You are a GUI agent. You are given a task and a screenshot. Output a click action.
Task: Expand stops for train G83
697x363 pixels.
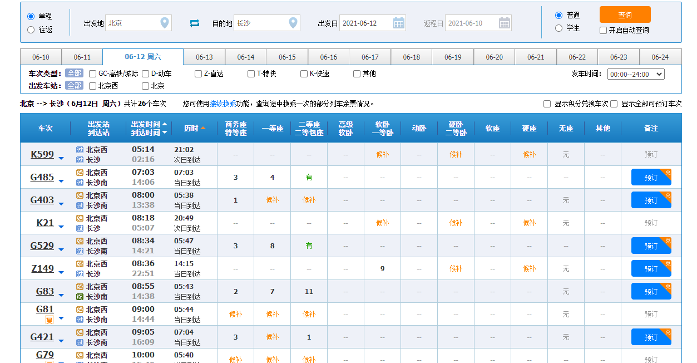pyautogui.click(x=61, y=296)
